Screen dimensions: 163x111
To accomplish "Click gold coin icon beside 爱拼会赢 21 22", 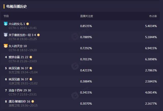I will (31, 57).
